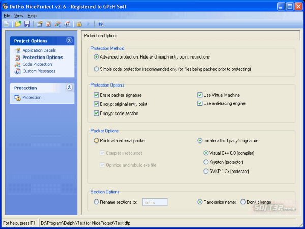Click the Code Protection toolbar icon

58,24
